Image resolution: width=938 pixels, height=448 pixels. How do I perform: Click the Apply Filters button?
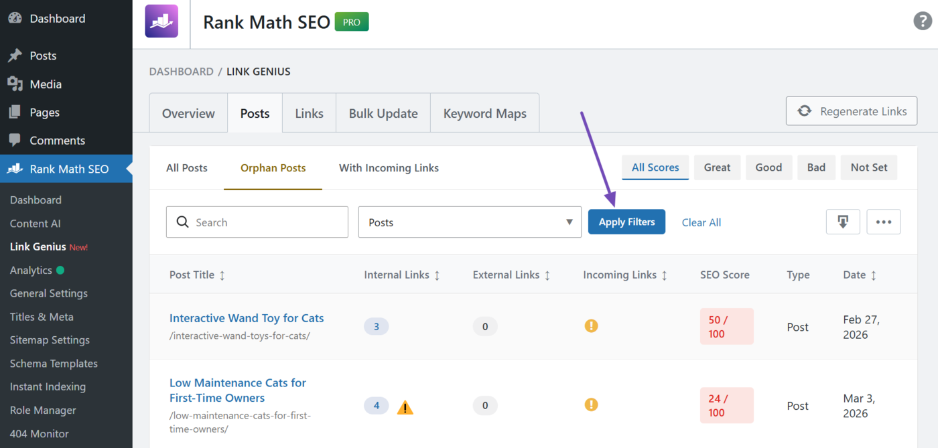626,222
